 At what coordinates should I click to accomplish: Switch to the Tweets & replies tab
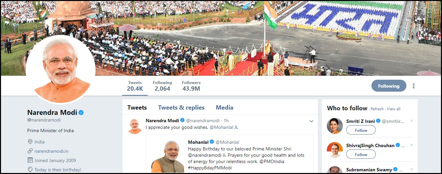coord(181,108)
